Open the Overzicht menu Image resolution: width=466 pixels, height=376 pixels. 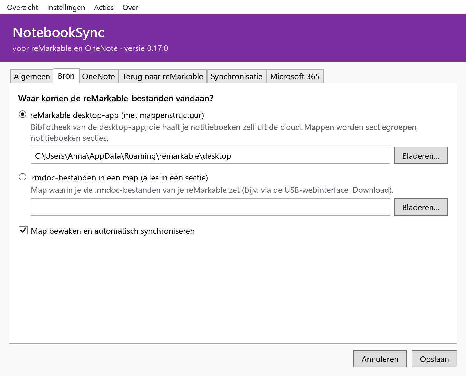(23, 7)
